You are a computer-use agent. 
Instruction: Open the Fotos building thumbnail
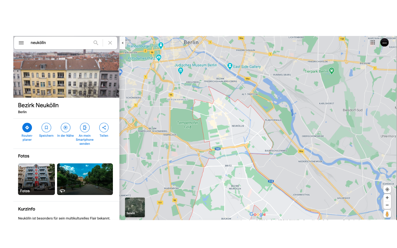tap(36, 179)
